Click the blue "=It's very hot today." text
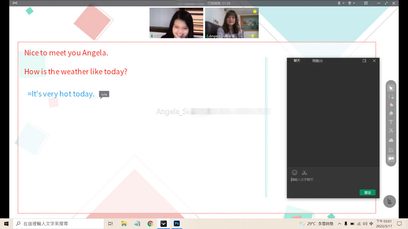The image size is (408, 229). tap(61, 94)
